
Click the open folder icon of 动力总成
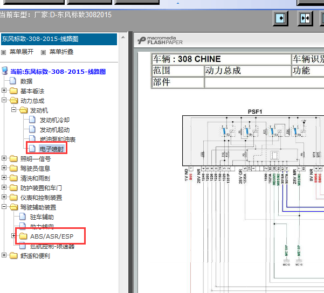pos(13,100)
